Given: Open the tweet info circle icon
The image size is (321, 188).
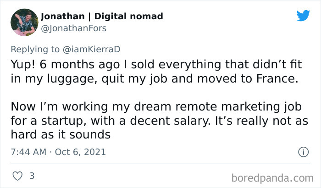Looking at the screenshot, I should tap(303, 151).
